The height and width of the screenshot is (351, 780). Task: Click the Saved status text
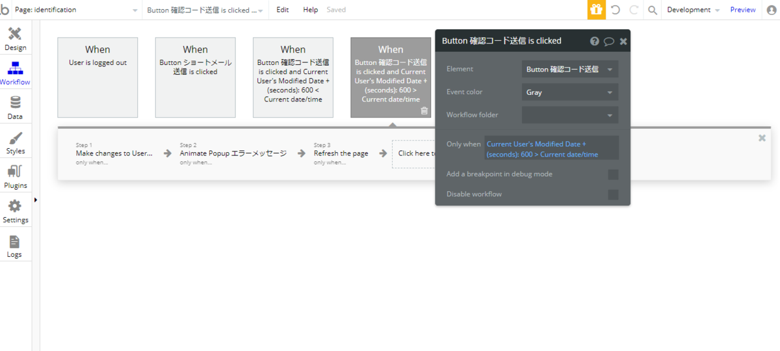click(x=336, y=10)
